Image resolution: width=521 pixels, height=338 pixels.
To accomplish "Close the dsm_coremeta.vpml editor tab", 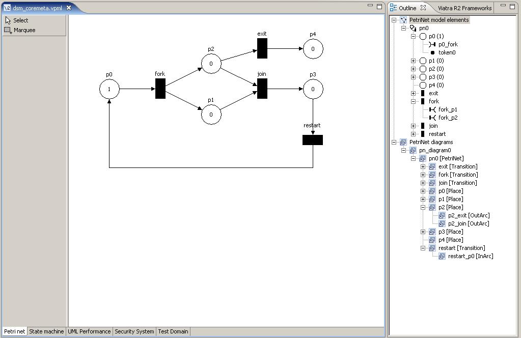I will [69, 8].
